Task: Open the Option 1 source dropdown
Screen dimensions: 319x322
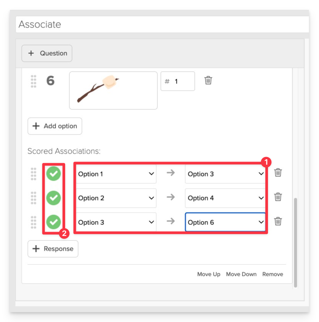Action: 116,174
